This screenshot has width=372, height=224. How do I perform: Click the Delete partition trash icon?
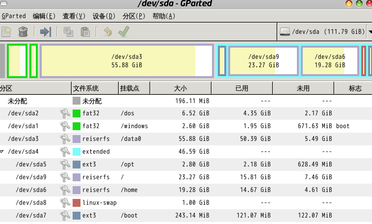(23, 32)
